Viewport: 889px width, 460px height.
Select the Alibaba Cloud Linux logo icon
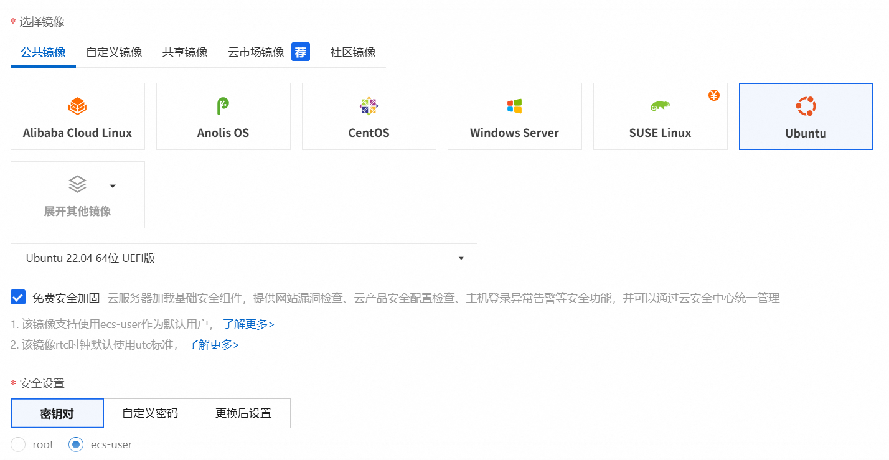(77, 106)
